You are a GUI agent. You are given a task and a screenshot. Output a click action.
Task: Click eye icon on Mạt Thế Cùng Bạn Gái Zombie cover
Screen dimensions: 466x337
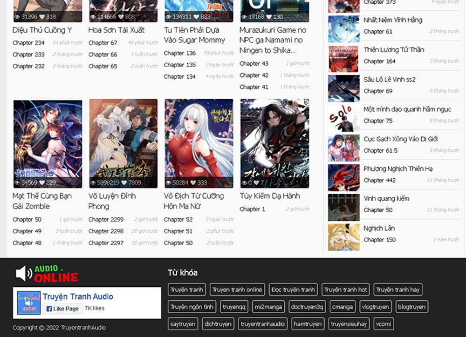click(x=17, y=183)
